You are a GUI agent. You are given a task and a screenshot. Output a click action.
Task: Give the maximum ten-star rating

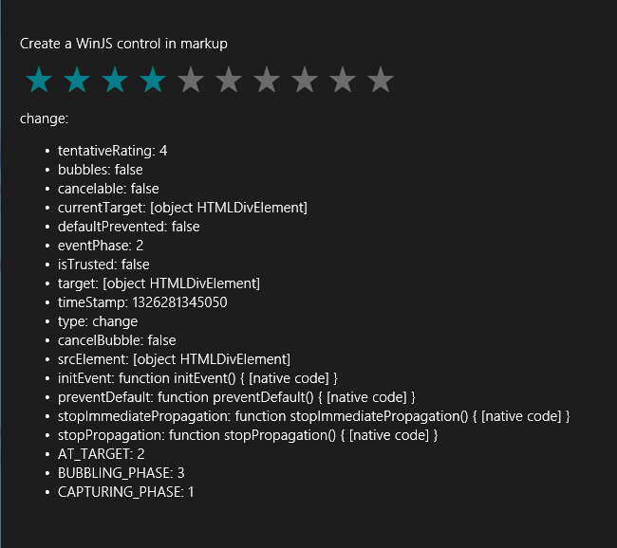coord(381,81)
